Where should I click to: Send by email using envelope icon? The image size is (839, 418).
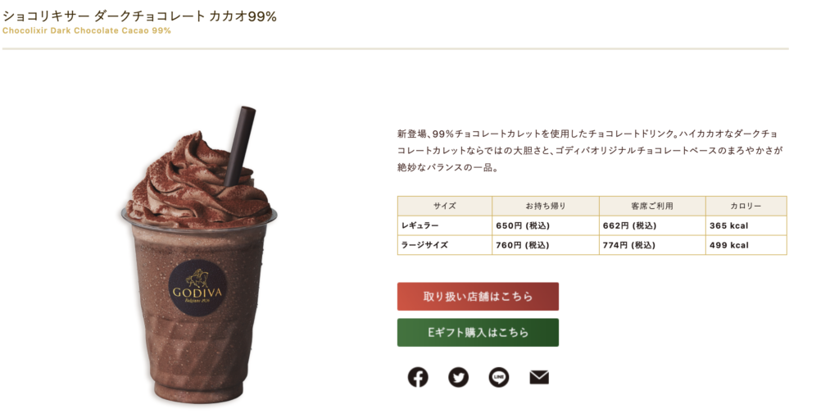pos(539,378)
